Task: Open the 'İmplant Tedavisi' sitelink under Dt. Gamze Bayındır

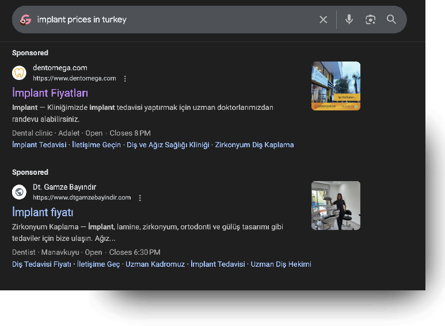Action: [218, 264]
